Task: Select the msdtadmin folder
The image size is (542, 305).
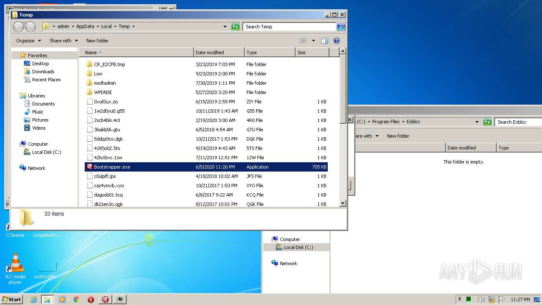Action: 105,83
